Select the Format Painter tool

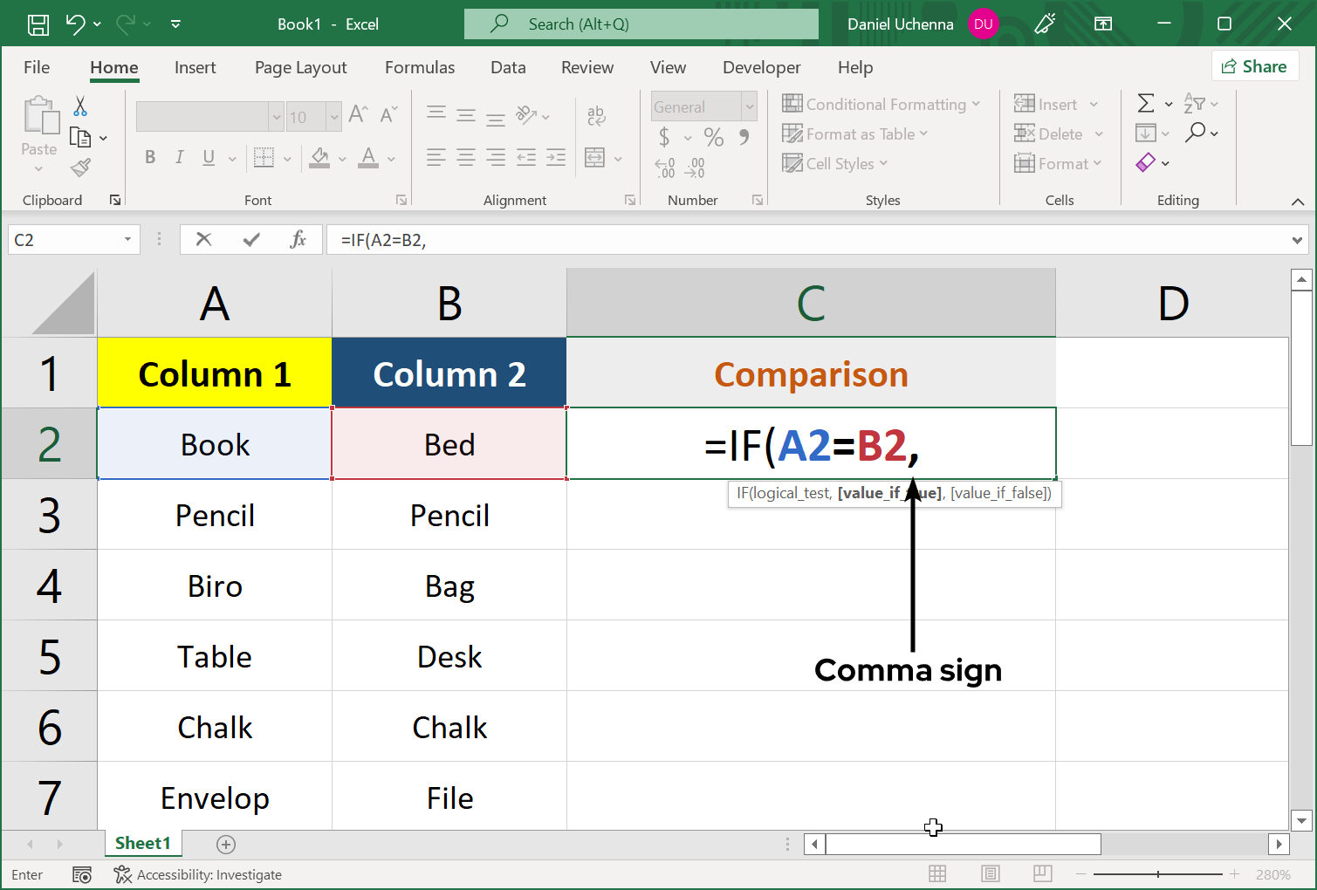coord(81,168)
